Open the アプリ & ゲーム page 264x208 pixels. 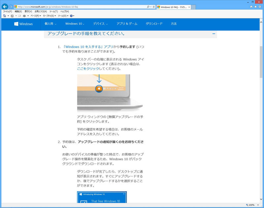(127, 24)
